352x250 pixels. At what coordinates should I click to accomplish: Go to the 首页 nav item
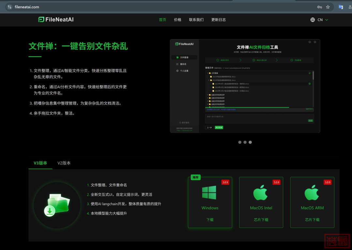coord(163,20)
